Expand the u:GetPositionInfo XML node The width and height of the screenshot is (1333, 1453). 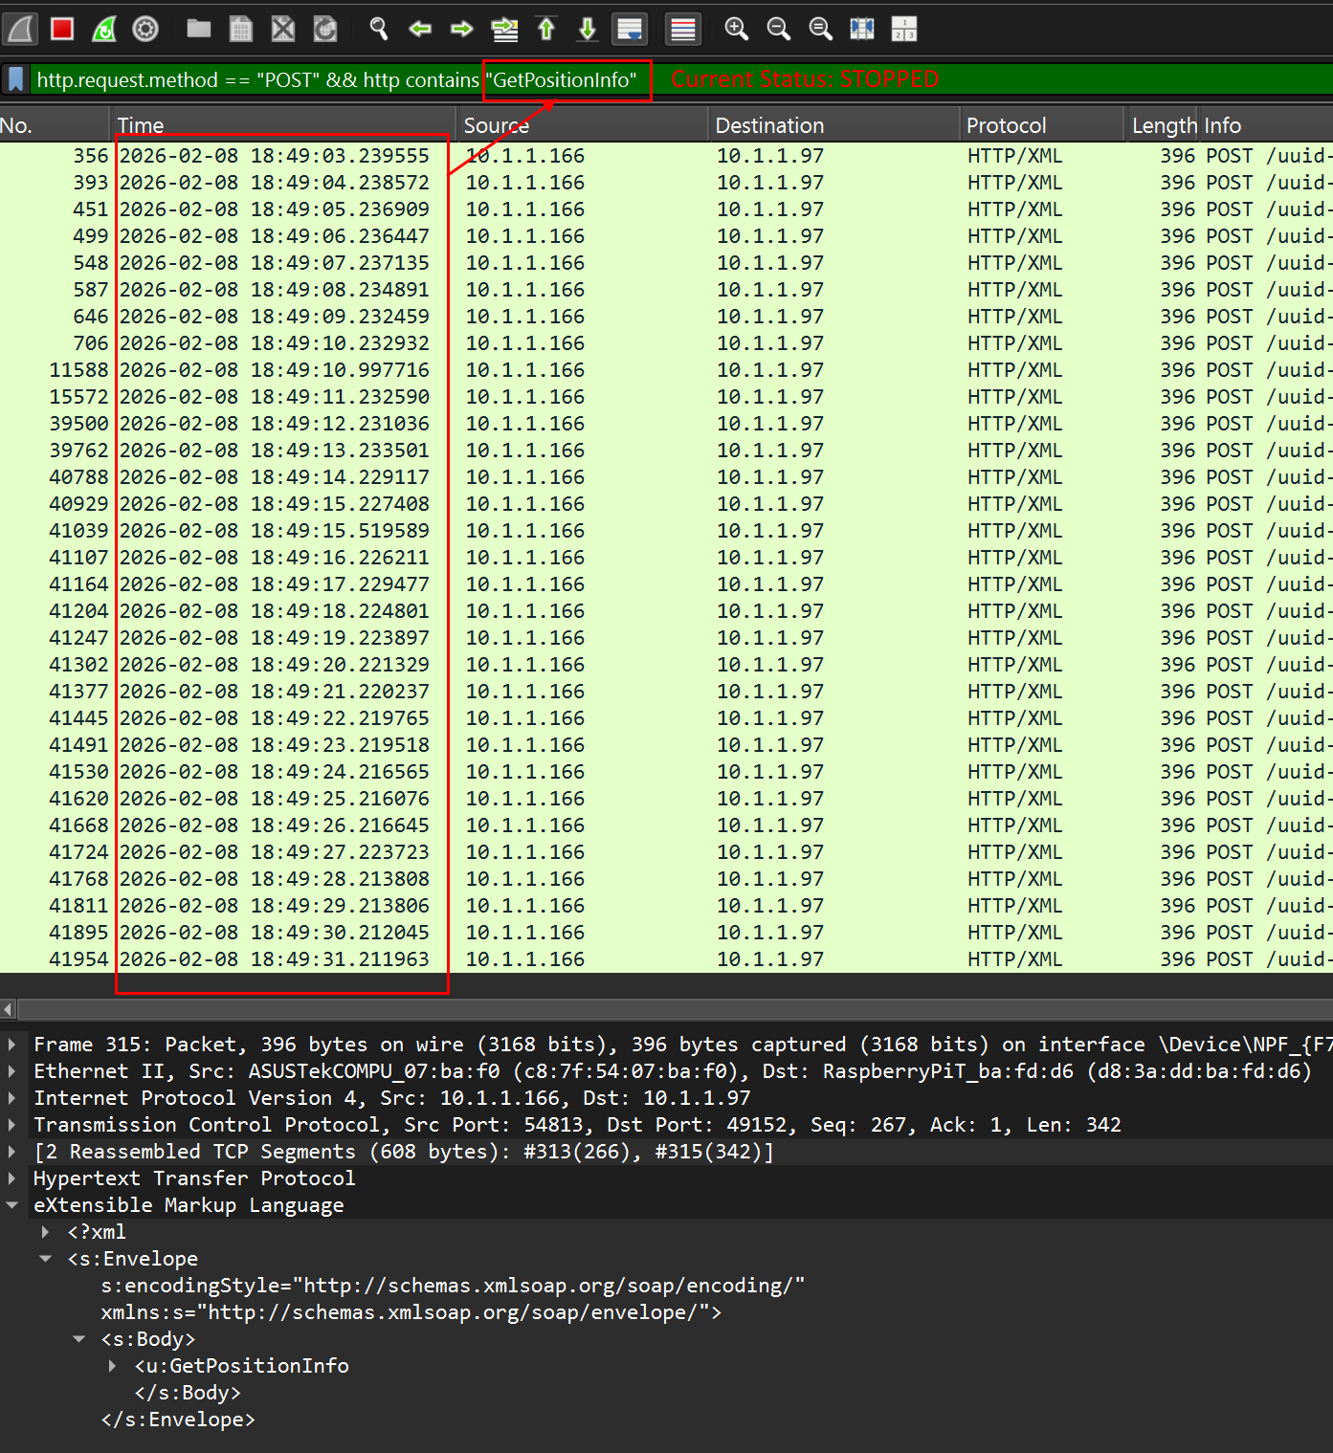pos(113,1366)
